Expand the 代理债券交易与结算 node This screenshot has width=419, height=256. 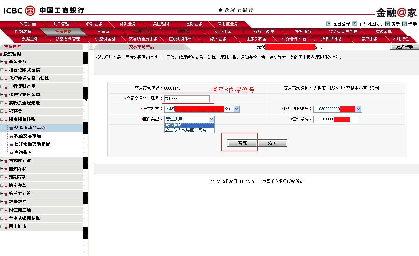(x=2, y=78)
